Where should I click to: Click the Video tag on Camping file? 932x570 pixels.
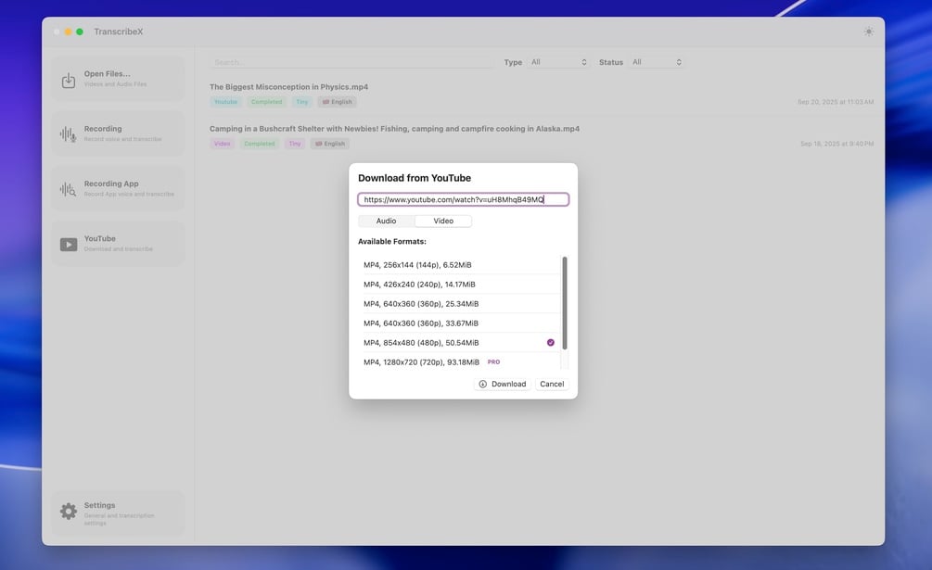coord(222,144)
